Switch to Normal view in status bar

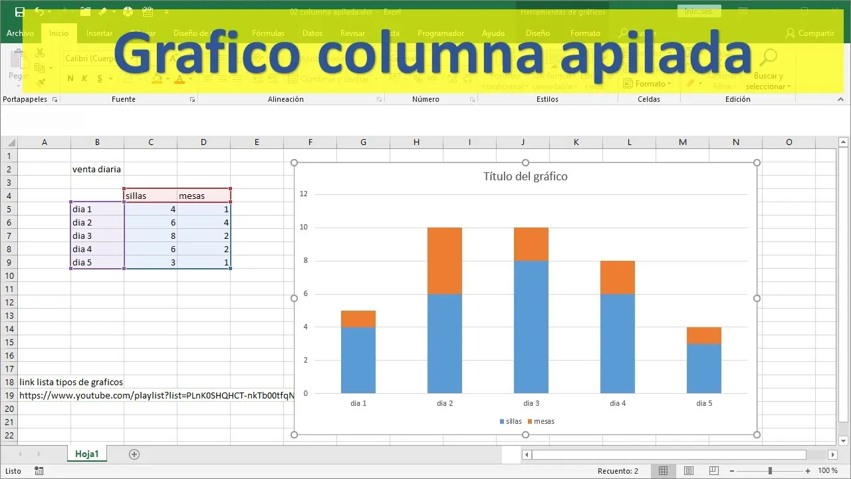click(663, 471)
